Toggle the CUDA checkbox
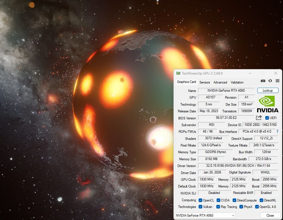The image size is (283, 220). (x=218, y=200)
